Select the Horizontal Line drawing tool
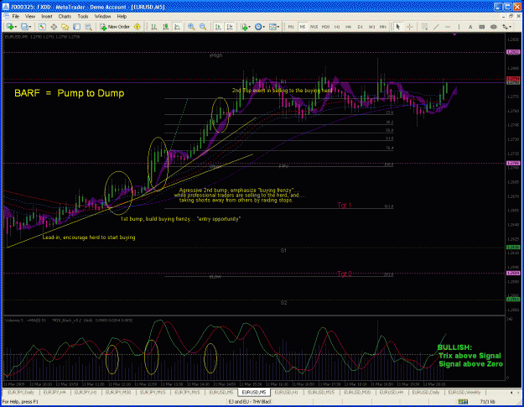The width and height of the screenshot is (524, 407). [448, 27]
